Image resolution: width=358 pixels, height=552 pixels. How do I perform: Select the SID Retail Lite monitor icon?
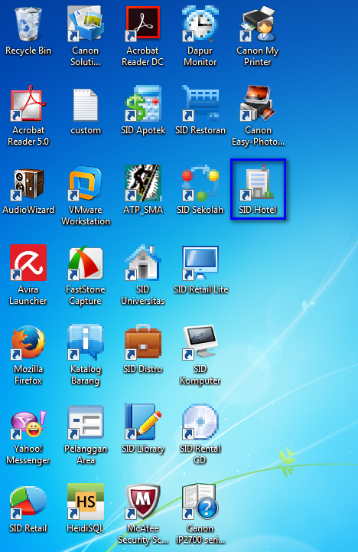pyautogui.click(x=200, y=263)
